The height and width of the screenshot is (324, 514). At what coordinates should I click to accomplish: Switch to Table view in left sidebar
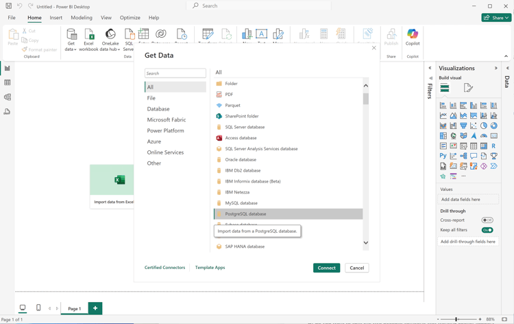point(8,82)
